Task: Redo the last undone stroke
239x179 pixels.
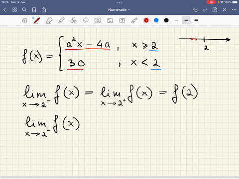Action: coord(205,10)
